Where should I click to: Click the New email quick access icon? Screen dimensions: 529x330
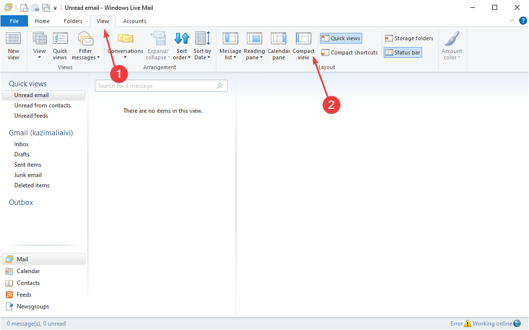pyautogui.click(x=25, y=7)
